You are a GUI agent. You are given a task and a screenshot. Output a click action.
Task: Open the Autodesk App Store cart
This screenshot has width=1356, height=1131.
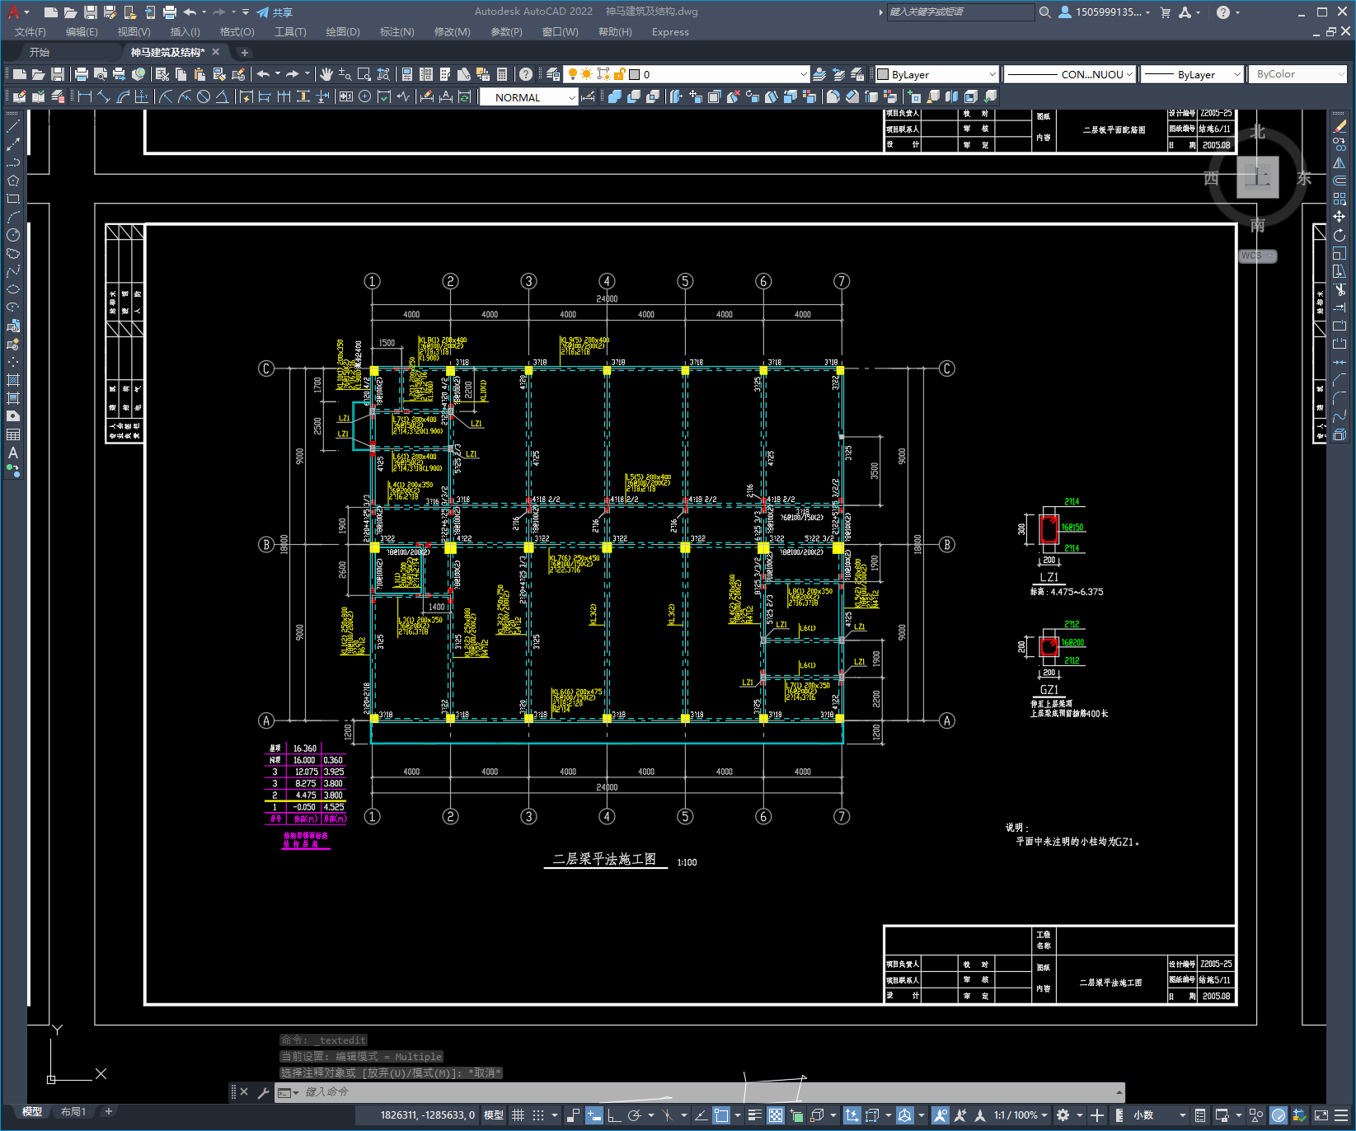(1166, 12)
